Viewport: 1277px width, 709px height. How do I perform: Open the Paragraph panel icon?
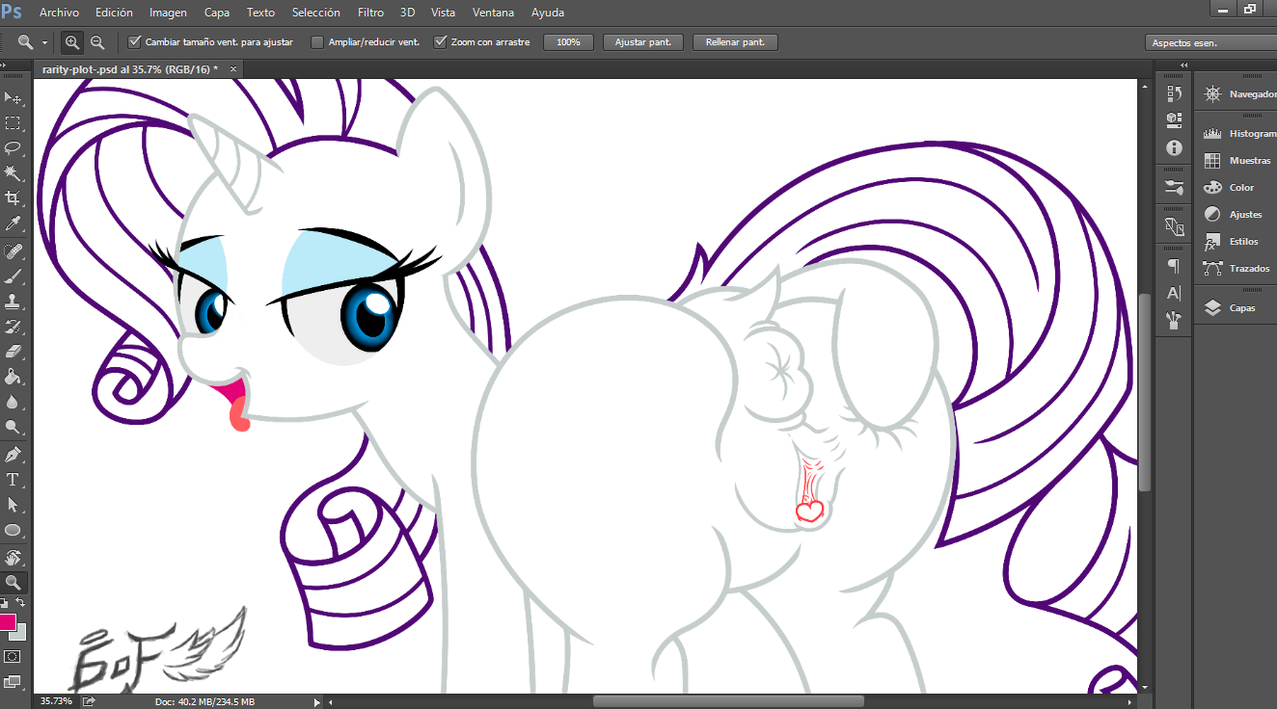(1174, 266)
